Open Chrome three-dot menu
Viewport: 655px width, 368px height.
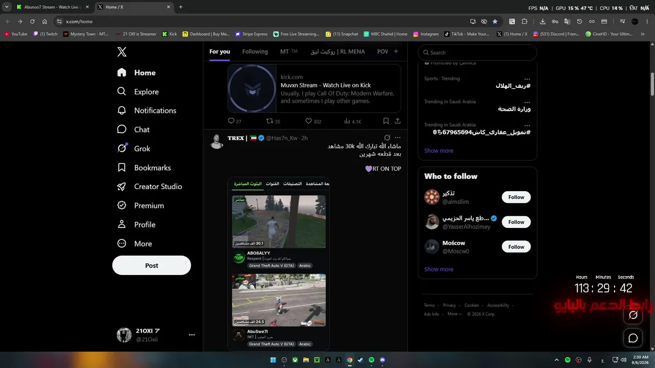[647, 21]
